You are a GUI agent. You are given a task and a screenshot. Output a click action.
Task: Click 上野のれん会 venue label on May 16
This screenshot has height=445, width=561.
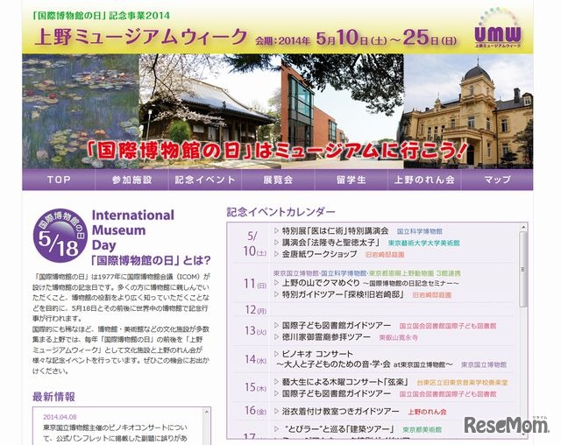[x=427, y=412]
